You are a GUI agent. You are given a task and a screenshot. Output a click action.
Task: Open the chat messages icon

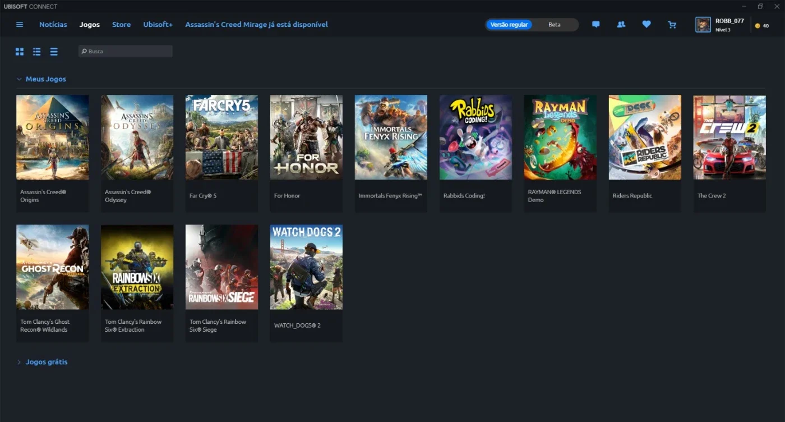pos(595,25)
